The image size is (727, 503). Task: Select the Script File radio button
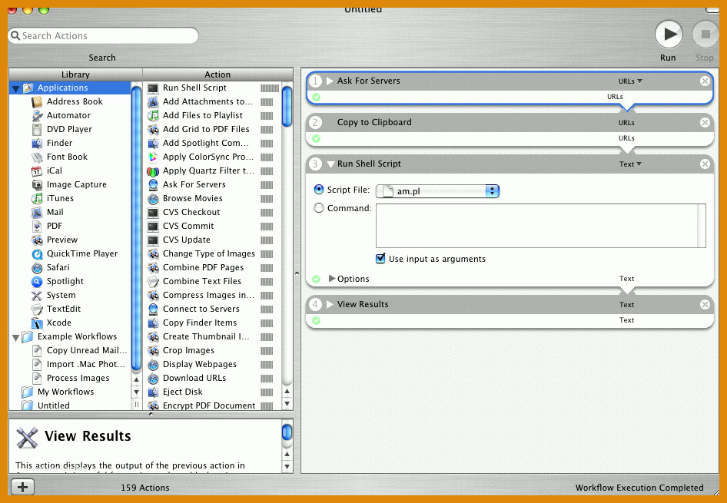click(x=318, y=190)
